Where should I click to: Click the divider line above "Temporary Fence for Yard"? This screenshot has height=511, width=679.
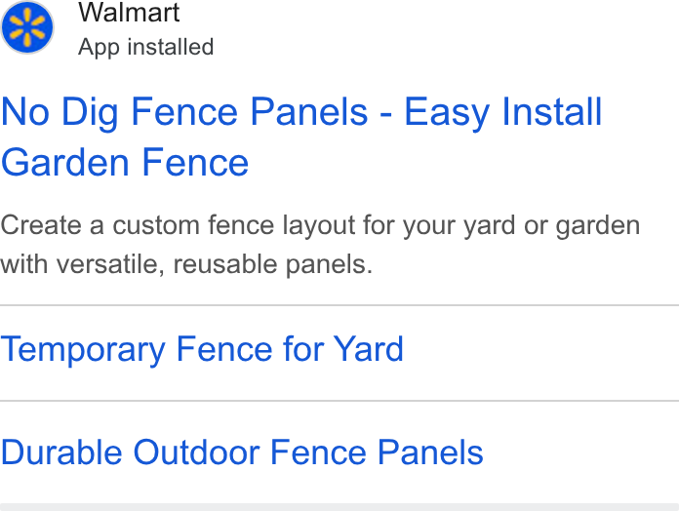click(x=339, y=305)
